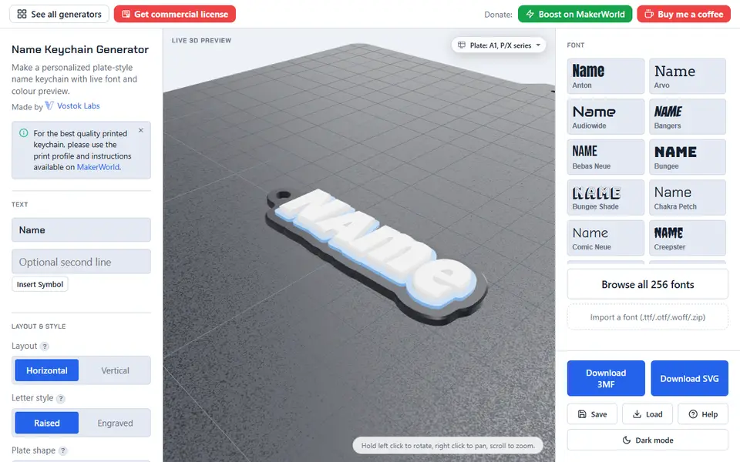The height and width of the screenshot is (462, 740).
Task: Pick the Anton font
Action: pos(606,76)
